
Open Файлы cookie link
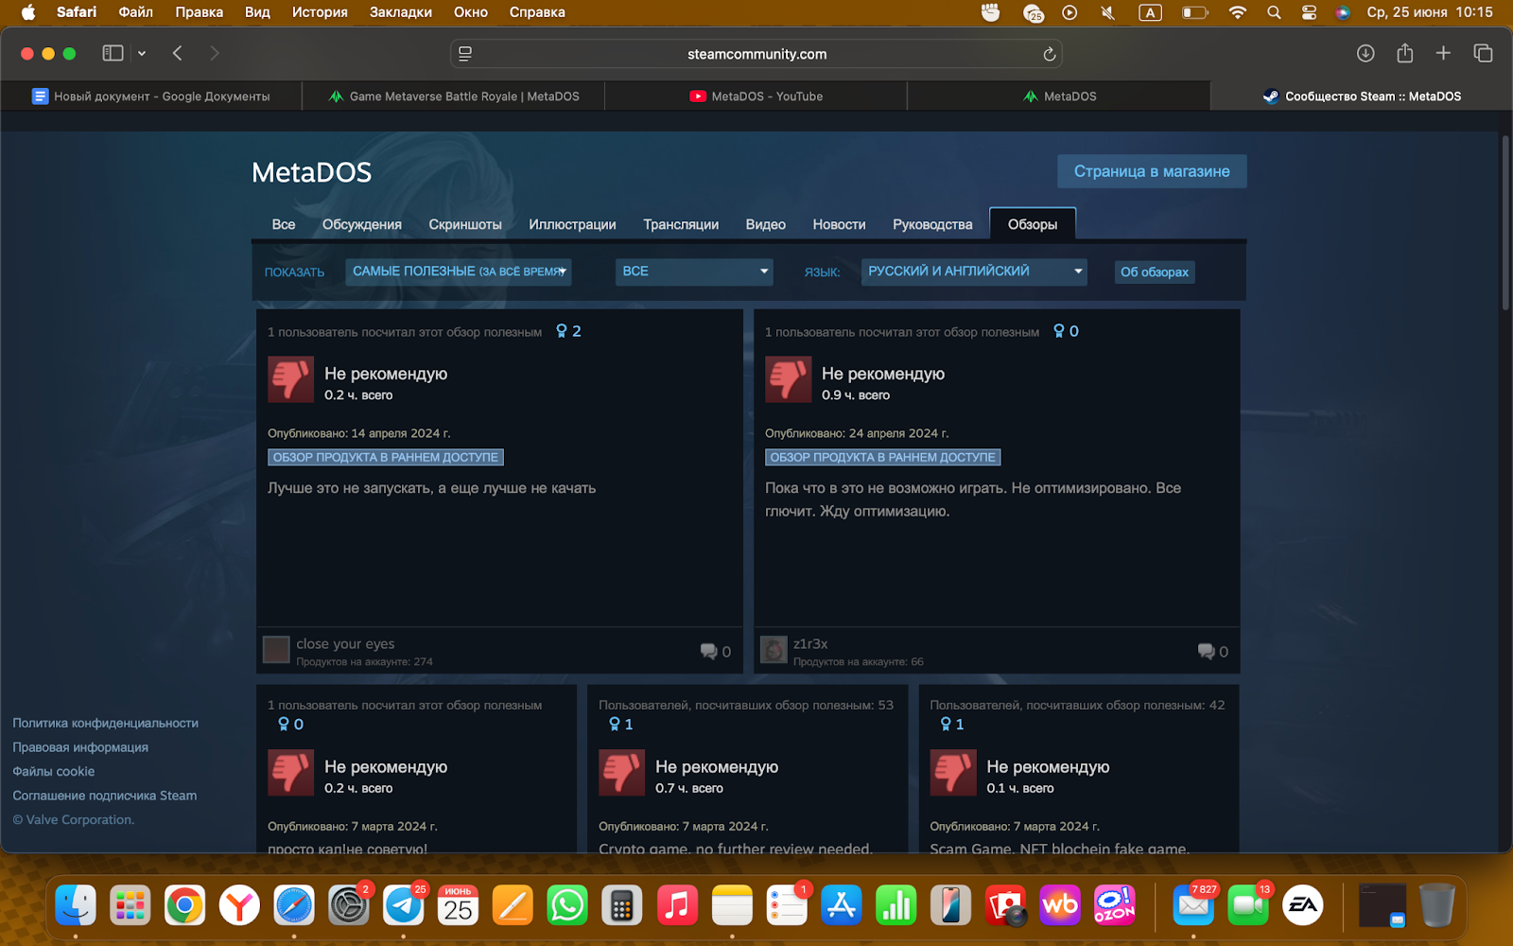[54, 771]
